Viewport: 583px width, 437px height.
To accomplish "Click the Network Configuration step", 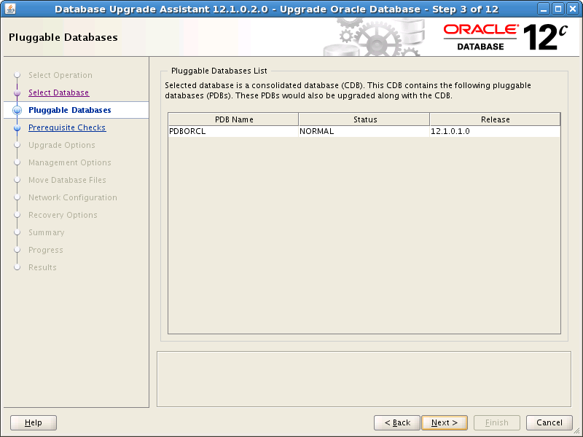I will pyautogui.click(x=73, y=197).
